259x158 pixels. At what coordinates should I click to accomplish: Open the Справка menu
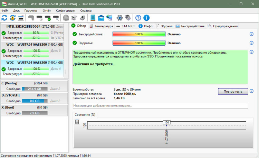[x=86, y=11]
